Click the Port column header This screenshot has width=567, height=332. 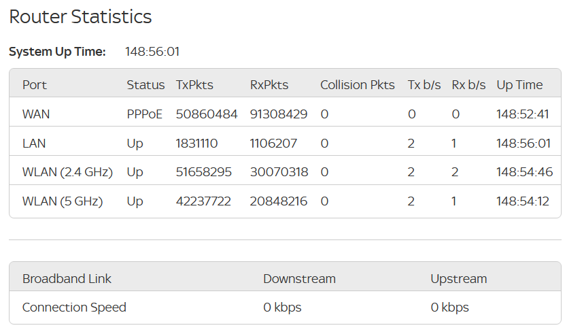35,85
